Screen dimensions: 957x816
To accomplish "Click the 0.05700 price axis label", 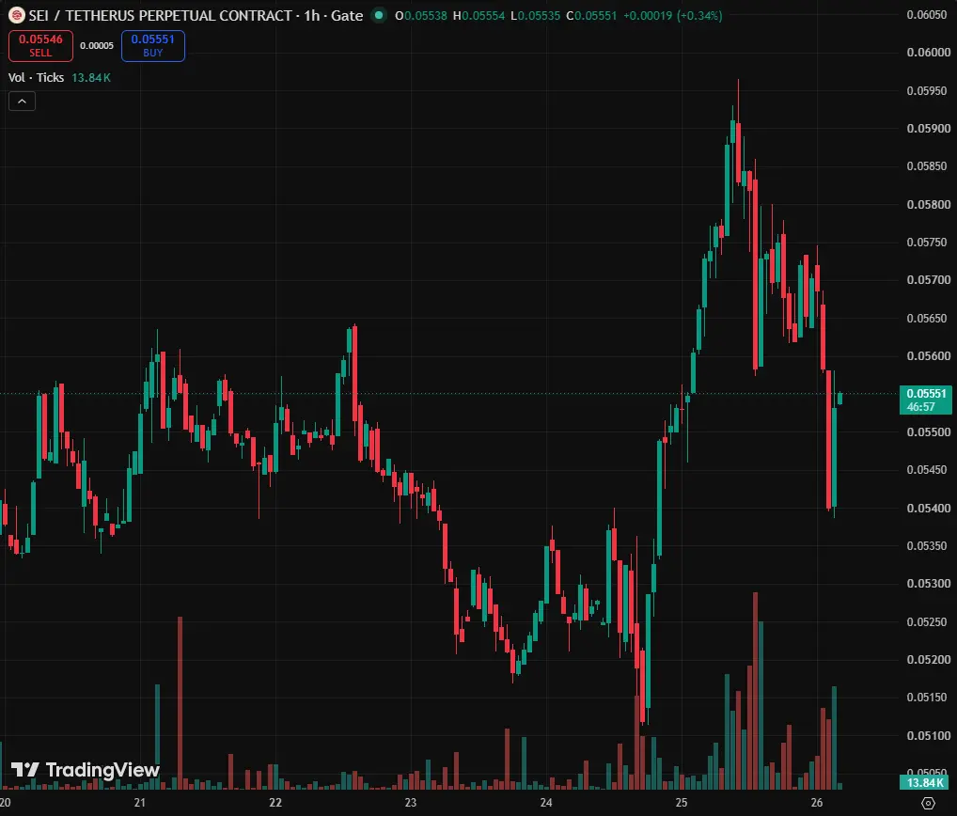I will [x=928, y=280].
